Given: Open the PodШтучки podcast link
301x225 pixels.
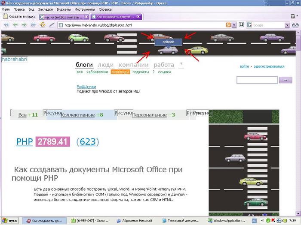Looking at the screenshot, I should (86, 87).
